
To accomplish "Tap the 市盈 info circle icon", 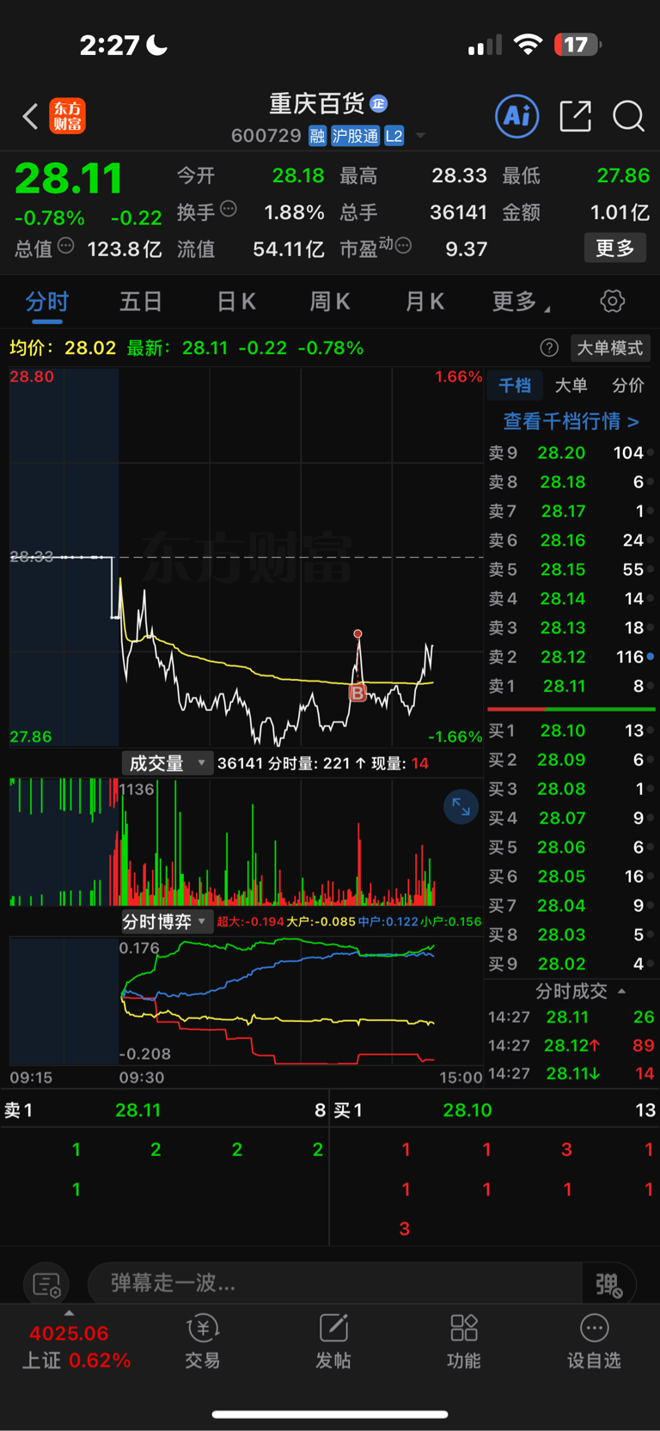I will coord(403,246).
